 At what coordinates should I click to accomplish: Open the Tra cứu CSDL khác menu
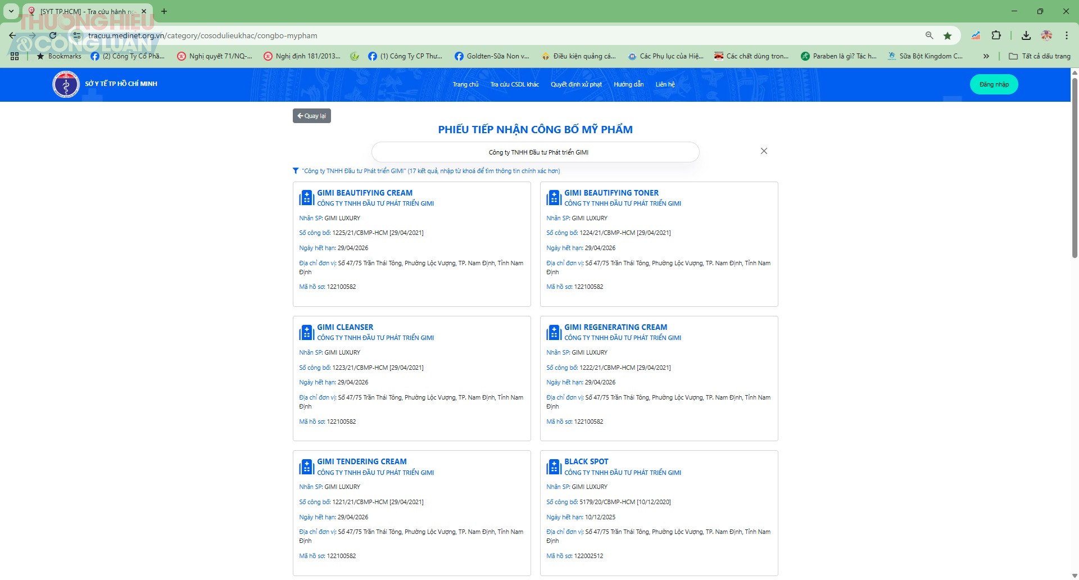click(514, 84)
